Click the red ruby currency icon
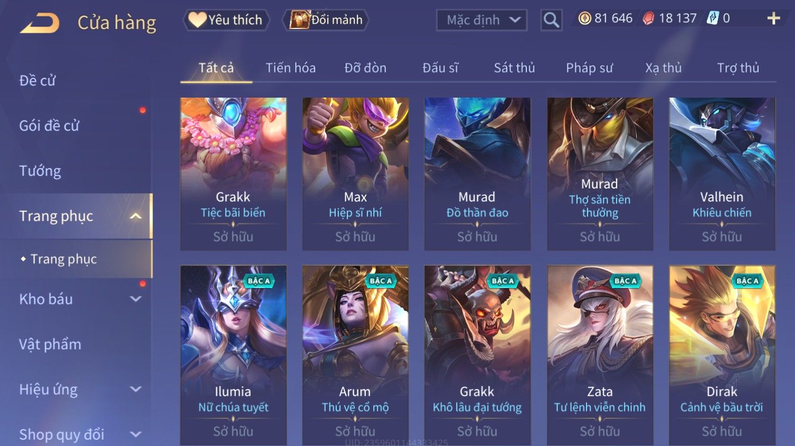Image resolution: width=795 pixels, height=446 pixels. (648, 18)
